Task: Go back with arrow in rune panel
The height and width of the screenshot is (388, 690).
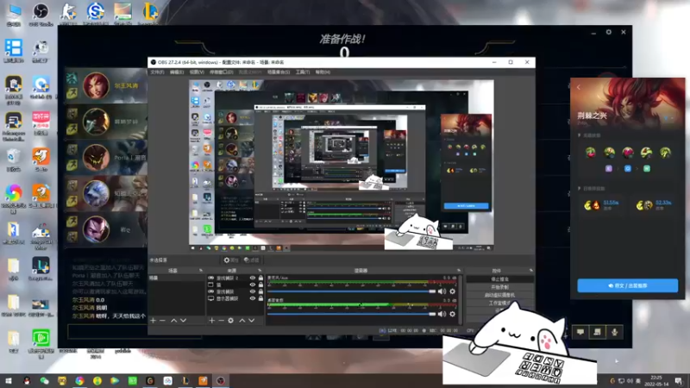Action: pos(579,88)
